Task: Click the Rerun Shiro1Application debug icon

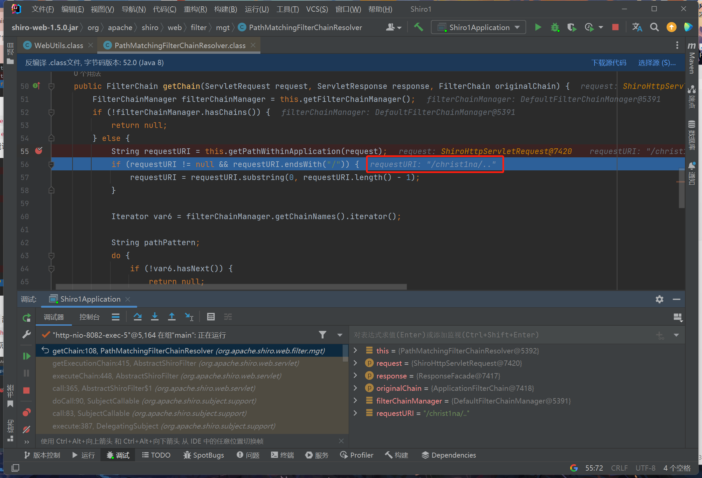Action: point(27,317)
